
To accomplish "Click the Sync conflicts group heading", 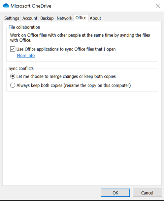I will (21, 68).
